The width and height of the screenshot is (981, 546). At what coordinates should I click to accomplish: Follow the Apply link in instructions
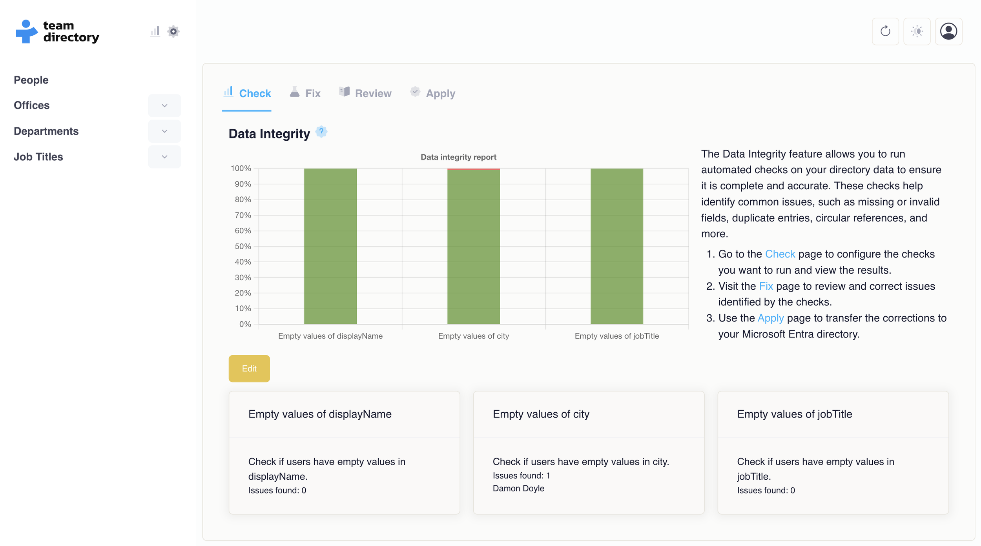(770, 318)
